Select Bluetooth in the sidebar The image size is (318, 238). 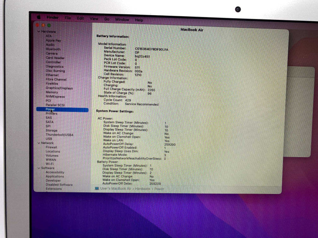coord(53,49)
